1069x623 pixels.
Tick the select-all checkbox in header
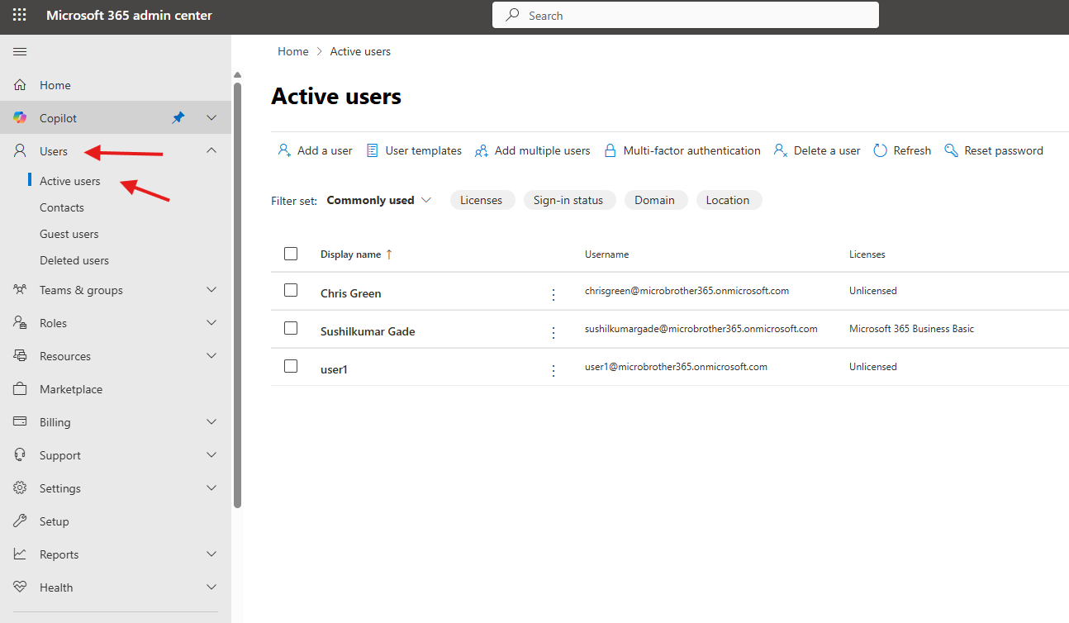(x=291, y=254)
